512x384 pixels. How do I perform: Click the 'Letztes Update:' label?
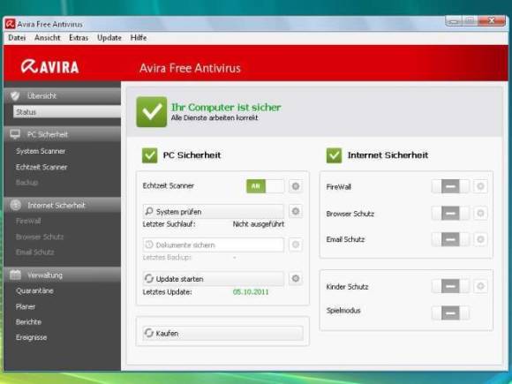(167, 292)
